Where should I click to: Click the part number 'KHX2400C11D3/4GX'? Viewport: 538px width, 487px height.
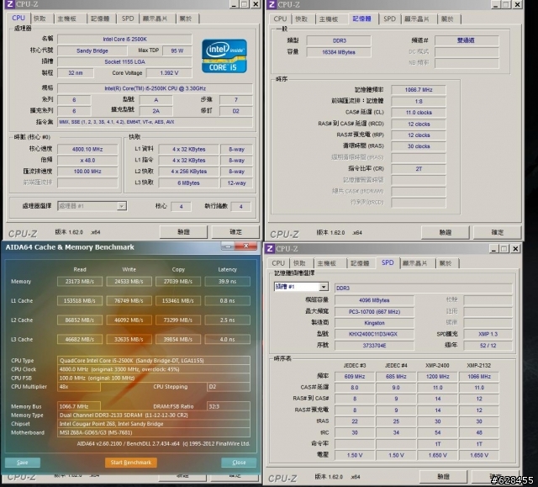tap(374, 334)
